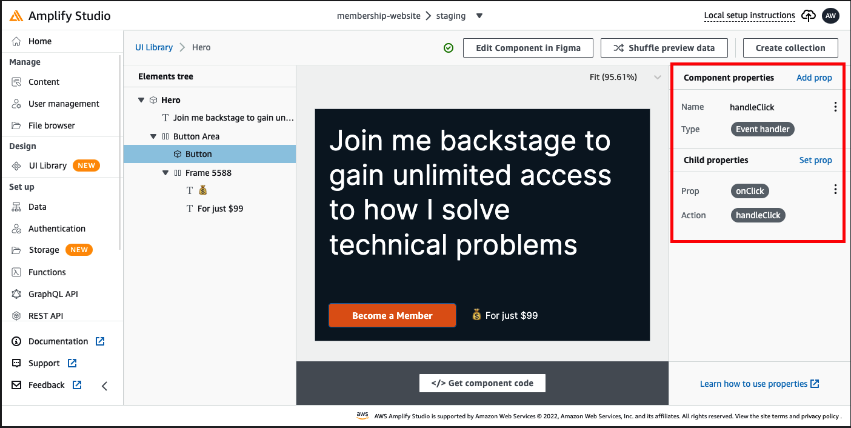The height and width of the screenshot is (428, 851).
Task: Open three-dot menu for handleClick property
Action: tap(835, 107)
